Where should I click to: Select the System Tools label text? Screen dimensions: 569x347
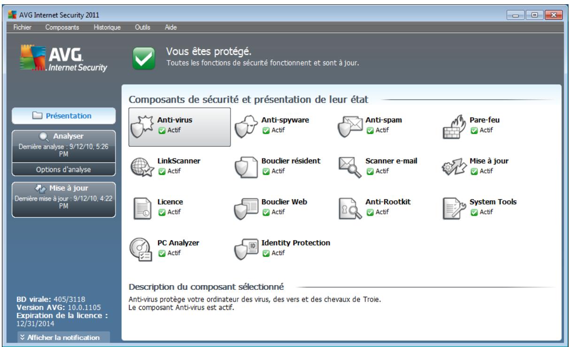coord(493,202)
